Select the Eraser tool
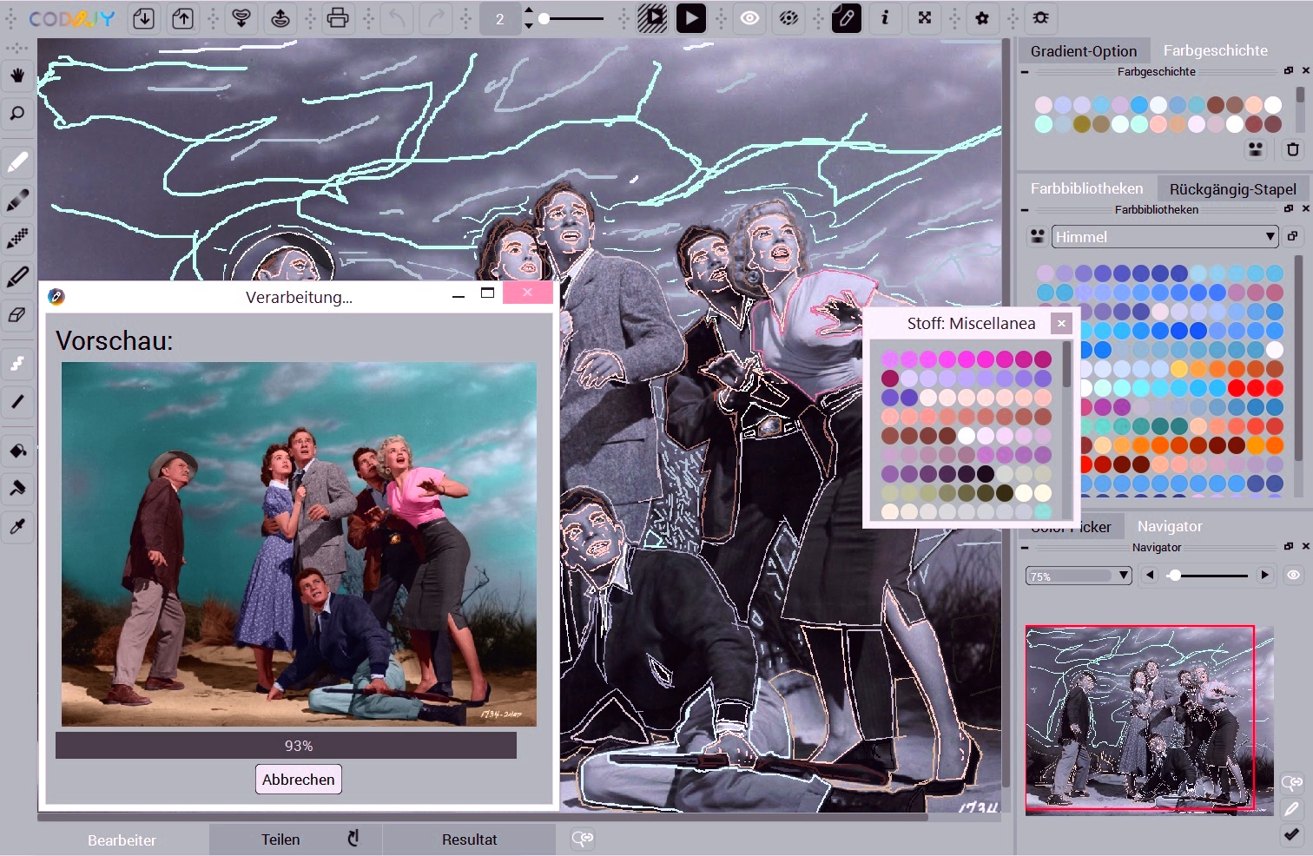The height and width of the screenshot is (856, 1313). click(x=17, y=315)
